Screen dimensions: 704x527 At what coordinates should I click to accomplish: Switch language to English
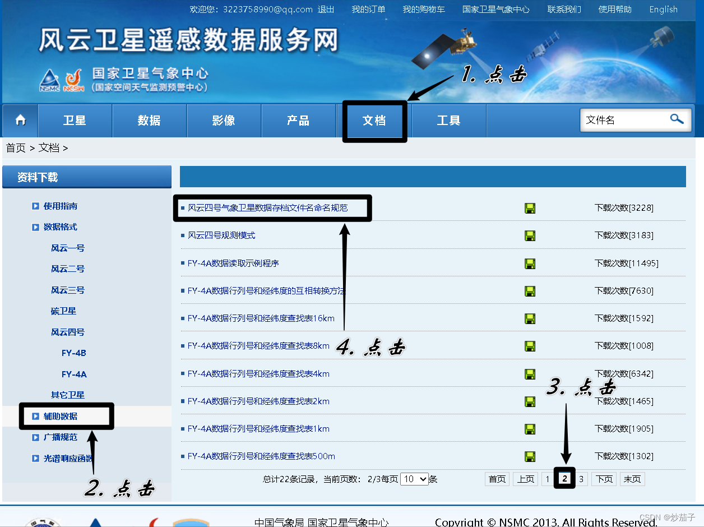click(x=664, y=9)
